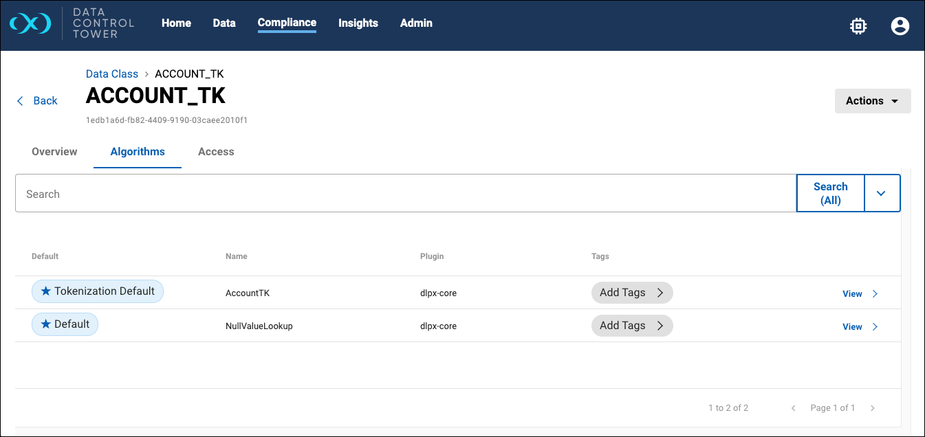Screen dimensions: 925x437
Task: Switch to the Access tab
Action: (x=216, y=152)
